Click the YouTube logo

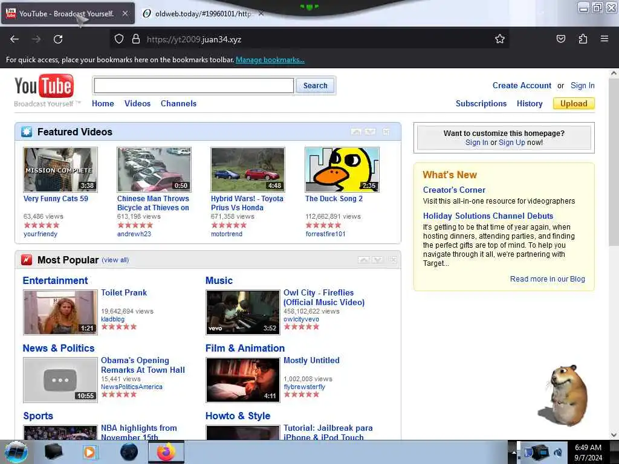44,86
